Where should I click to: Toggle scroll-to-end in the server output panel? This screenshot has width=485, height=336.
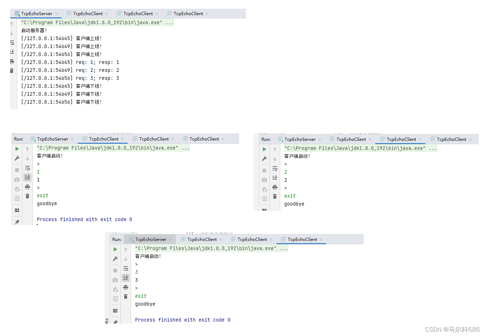(12, 52)
